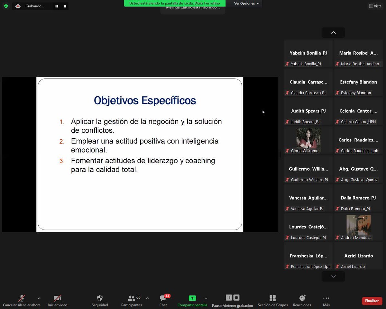Screen dimensions: 386x309
Task: Start camera with Iniciar video
Action: coord(58,301)
